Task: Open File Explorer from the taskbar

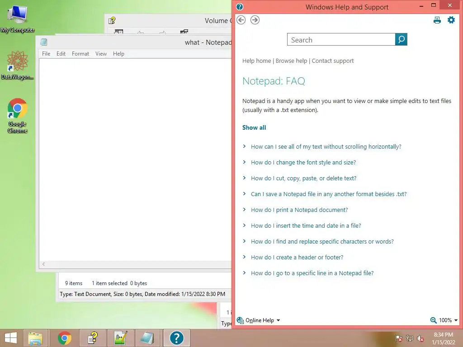Action: click(35, 338)
